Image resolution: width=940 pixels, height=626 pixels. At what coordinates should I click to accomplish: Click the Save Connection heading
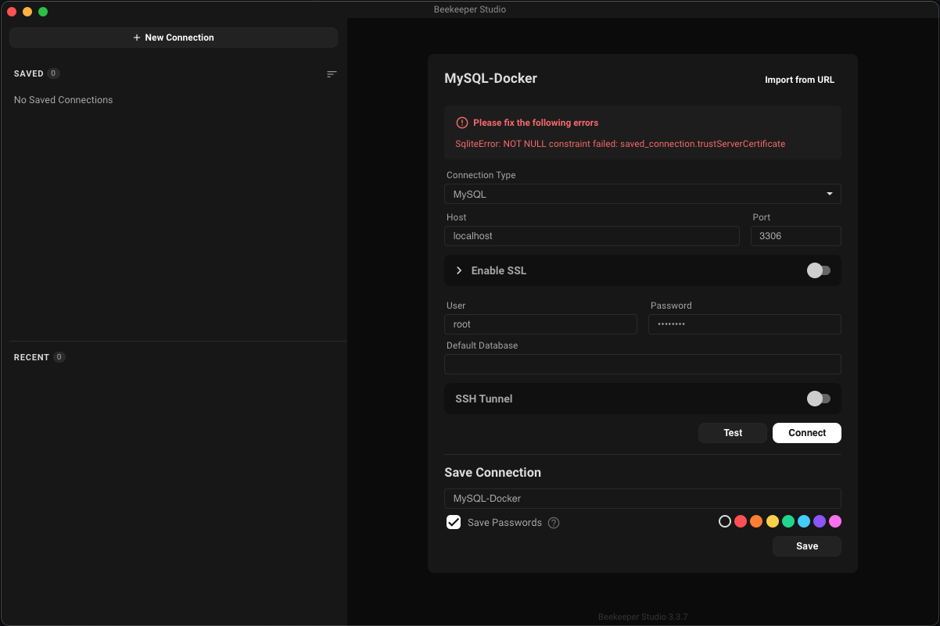[493, 473]
